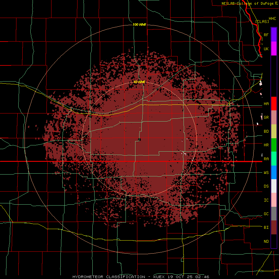
Task: Click the black radar site dot at center
Action: click(139, 139)
